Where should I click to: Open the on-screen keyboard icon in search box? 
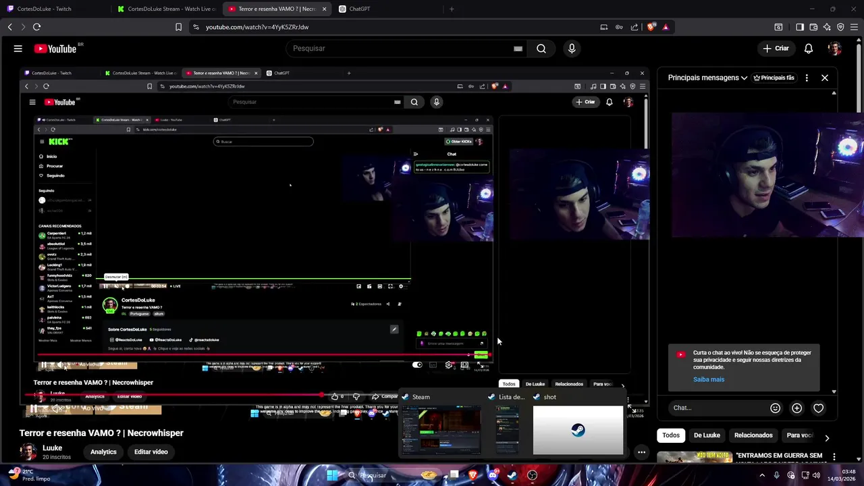pos(518,49)
